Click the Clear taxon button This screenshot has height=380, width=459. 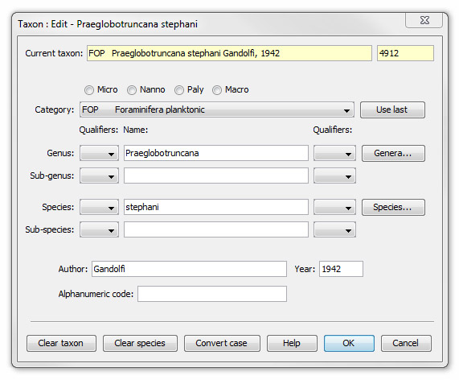[x=61, y=343]
